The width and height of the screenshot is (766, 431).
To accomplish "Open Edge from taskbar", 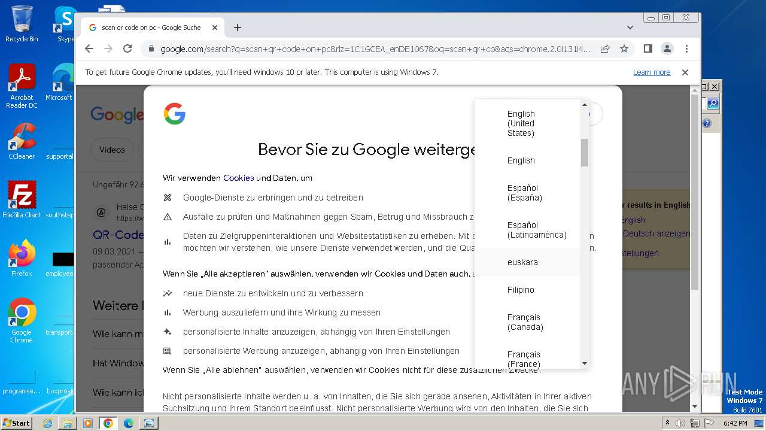I will coord(129,423).
